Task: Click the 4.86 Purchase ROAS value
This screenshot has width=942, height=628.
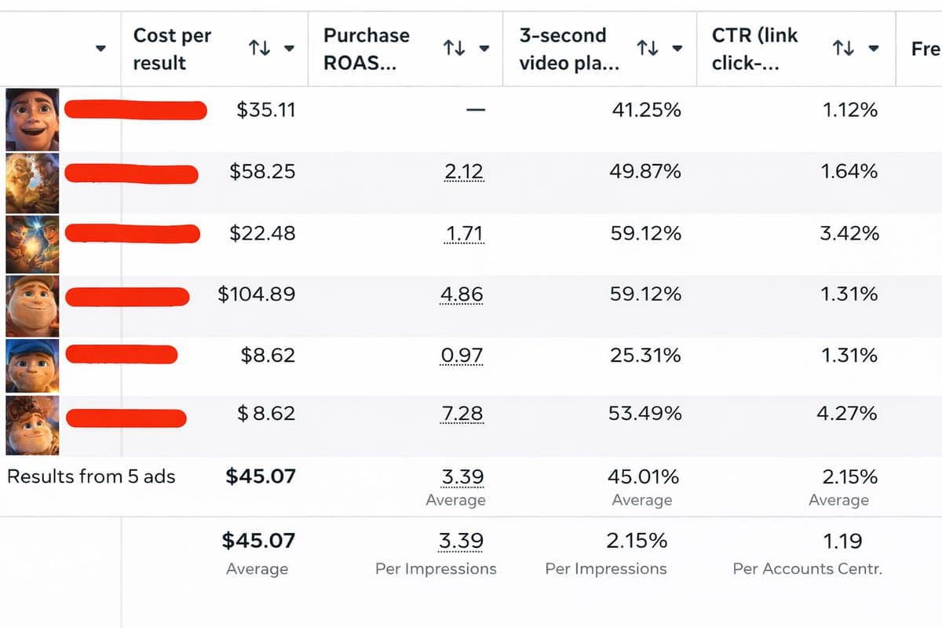Action: tap(462, 294)
